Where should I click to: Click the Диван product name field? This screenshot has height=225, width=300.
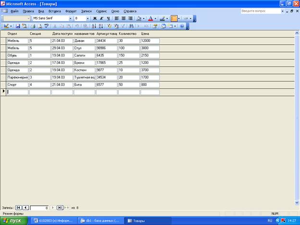tap(84, 41)
